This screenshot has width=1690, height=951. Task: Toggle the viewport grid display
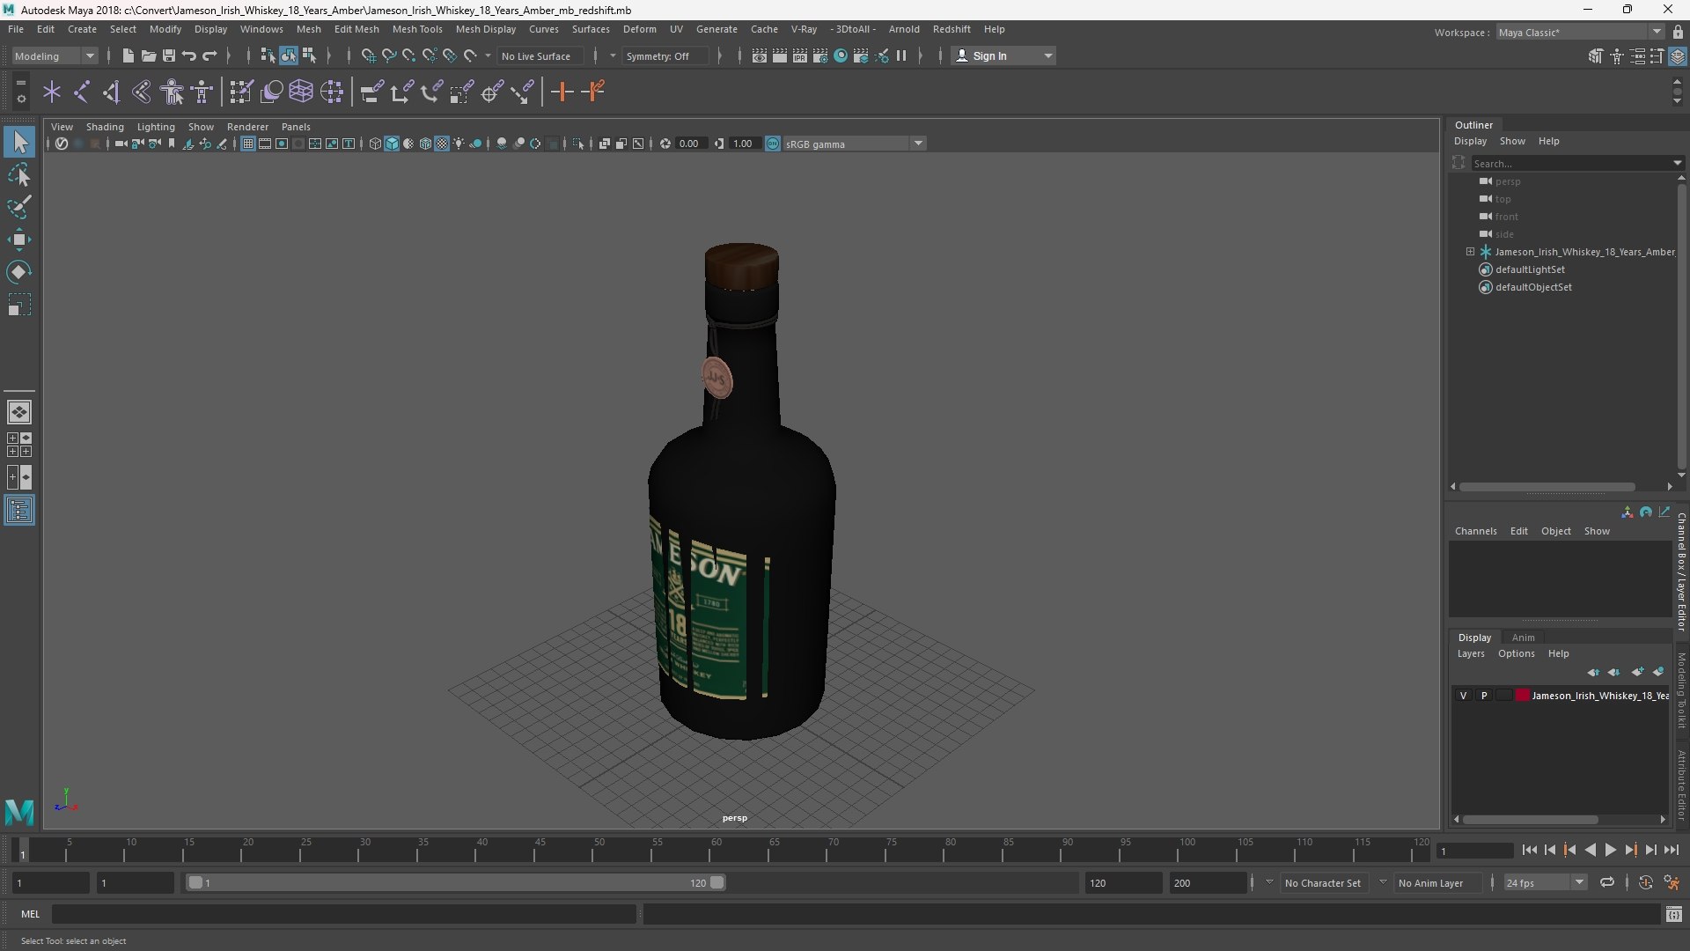(x=248, y=144)
